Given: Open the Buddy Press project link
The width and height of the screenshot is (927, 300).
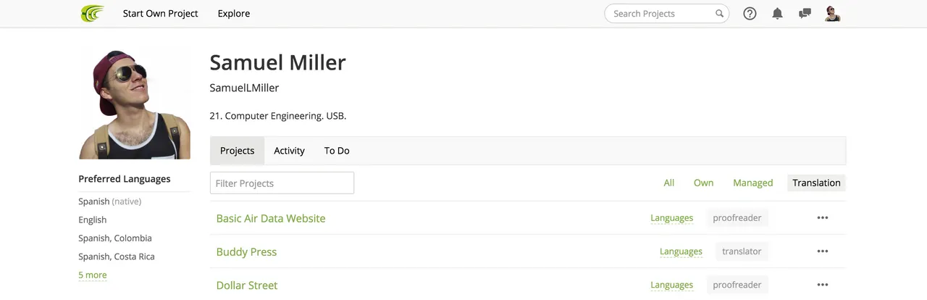Looking at the screenshot, I should tap(246, 252).
